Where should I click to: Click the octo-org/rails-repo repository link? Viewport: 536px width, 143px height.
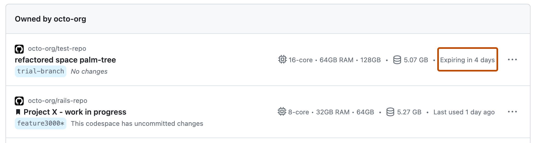(x=58, y=101)
